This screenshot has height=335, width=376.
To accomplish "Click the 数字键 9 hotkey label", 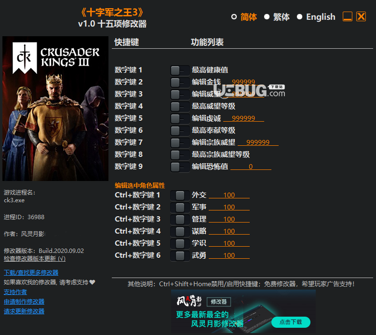I will (128, 166).
